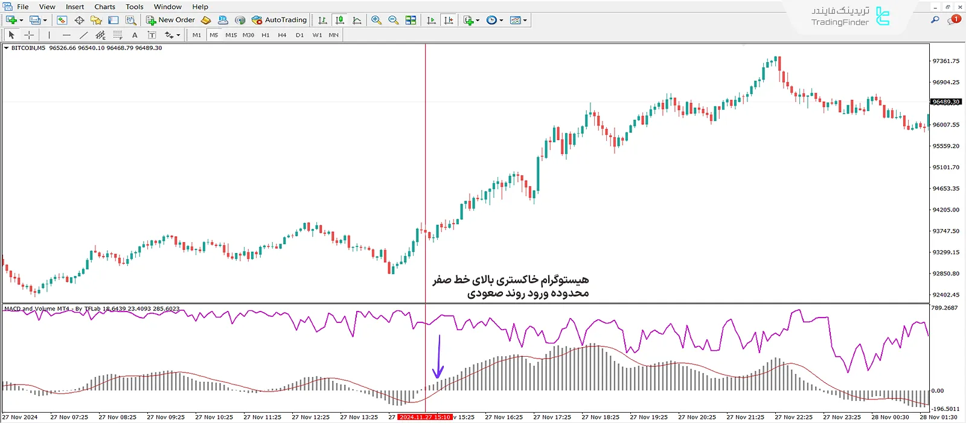The width and height of the screenshot is (966, 423).
Task: Draw a vertical line tool
Action: [x=49, y=35]
